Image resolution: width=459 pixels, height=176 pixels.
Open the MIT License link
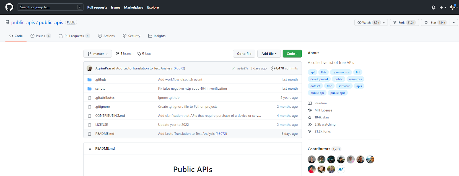click(x=320, y=110)
